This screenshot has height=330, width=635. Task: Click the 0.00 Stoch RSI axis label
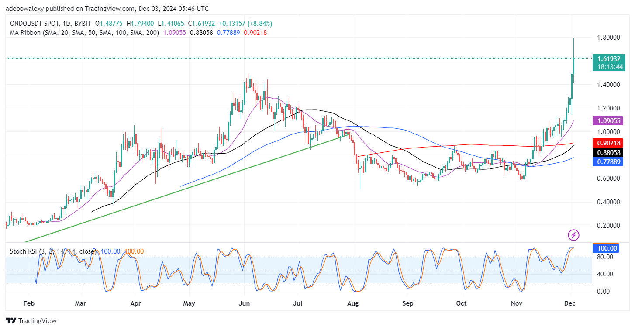(604, 292)
